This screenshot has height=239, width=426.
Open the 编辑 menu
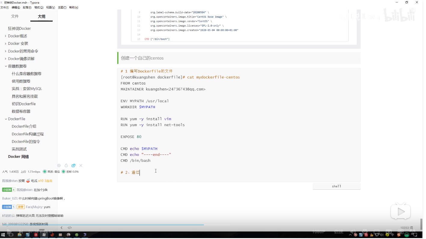(x=16, y=8)
